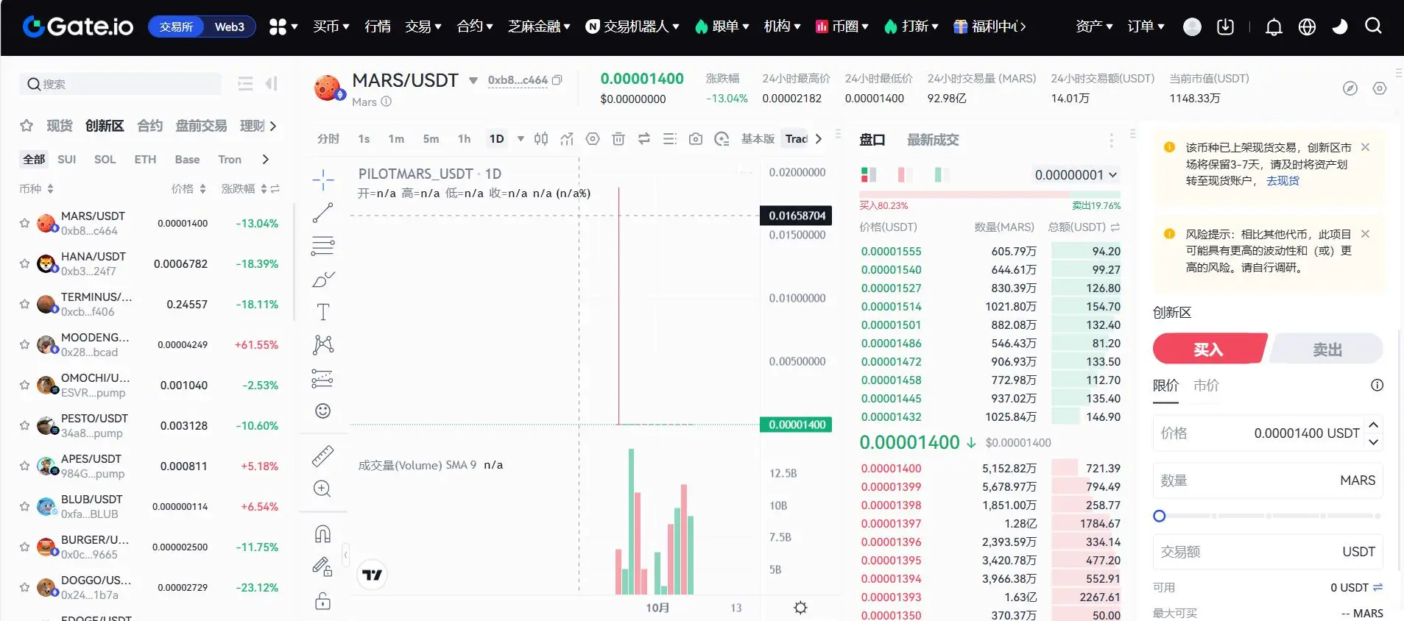Viewport: 1404px width, 621px height.
Task: Open the notifications bell
Action: point(1274,27)
